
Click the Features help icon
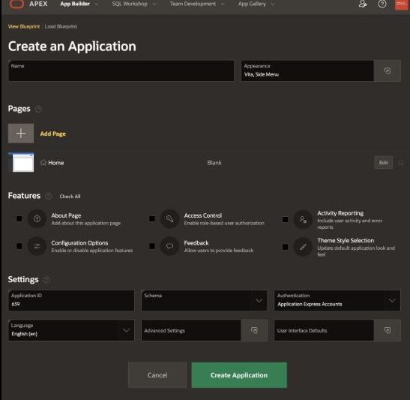pyautogui.click(x=49, y=196)
